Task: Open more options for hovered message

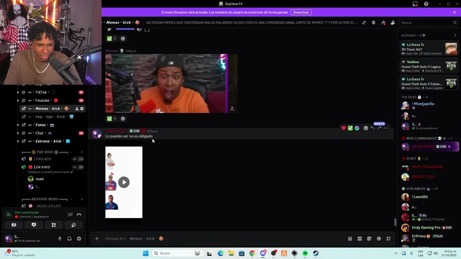Action: pyautogui.click(x=386, y=128)
